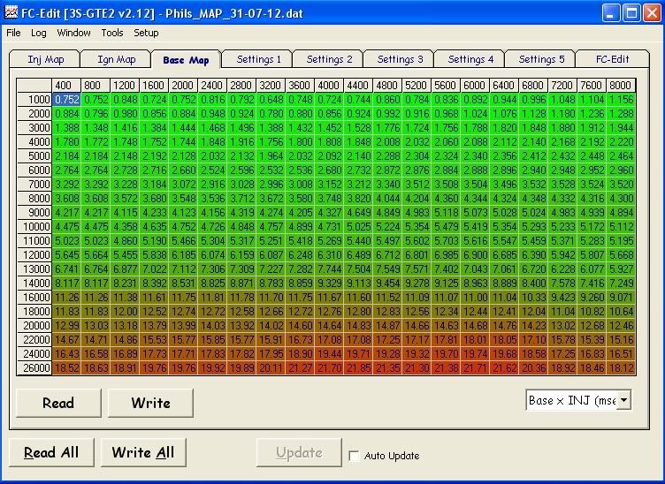Expand the Base x INJ dropdown arrow

623,400
